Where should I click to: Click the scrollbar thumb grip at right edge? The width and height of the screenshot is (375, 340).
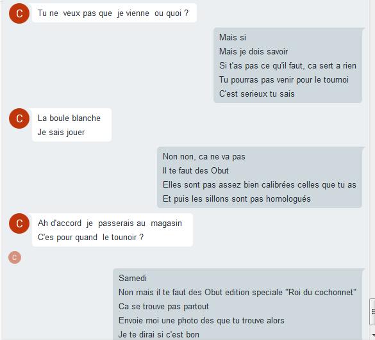(372, 312)
